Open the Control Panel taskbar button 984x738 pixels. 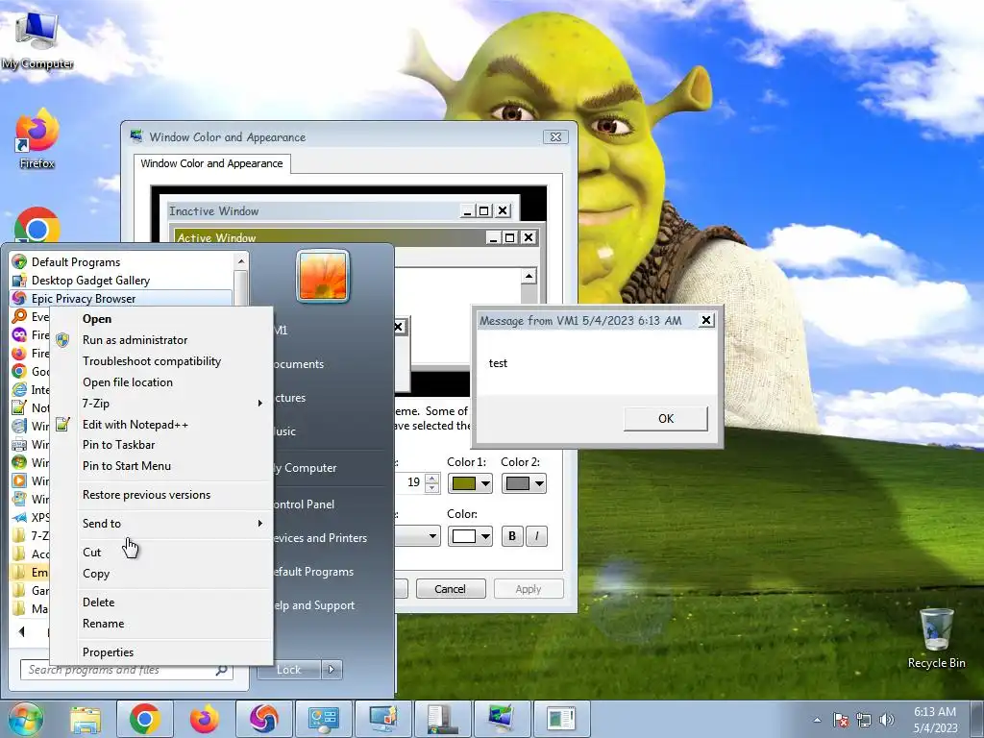tap(323, 719)
